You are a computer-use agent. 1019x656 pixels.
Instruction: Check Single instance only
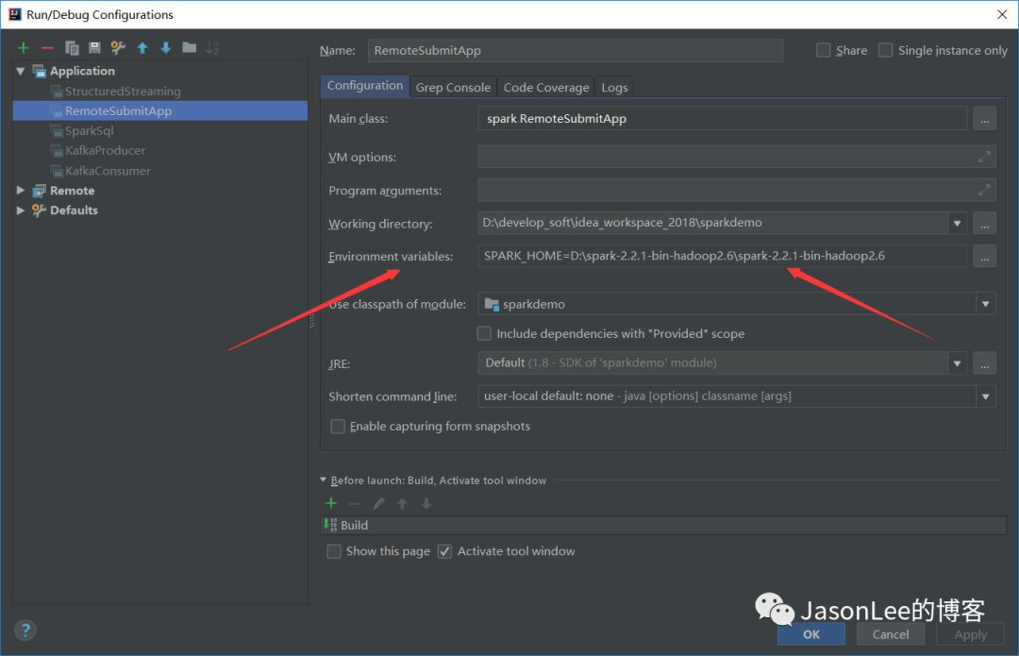(x=884, y=50)
